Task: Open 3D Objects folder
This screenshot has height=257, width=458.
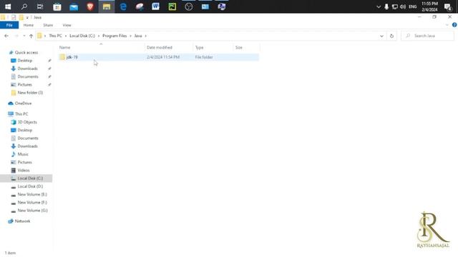Action: 27,122
